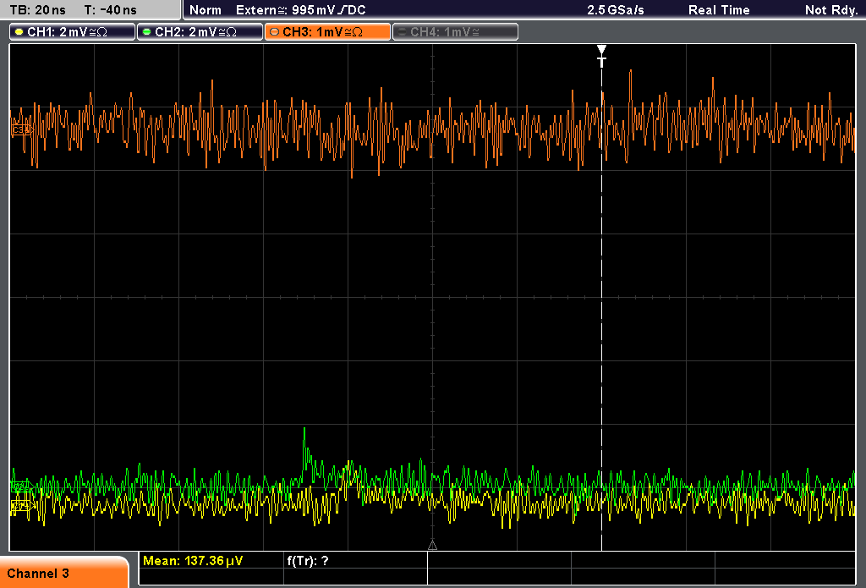Click the yellow dot in CH1 button

(x=19, y=32)
